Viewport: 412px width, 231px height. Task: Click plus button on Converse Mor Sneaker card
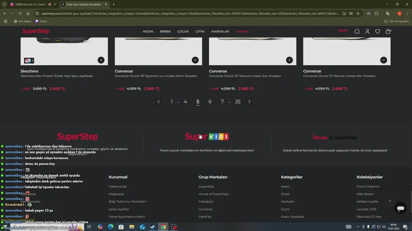[383, 60]
